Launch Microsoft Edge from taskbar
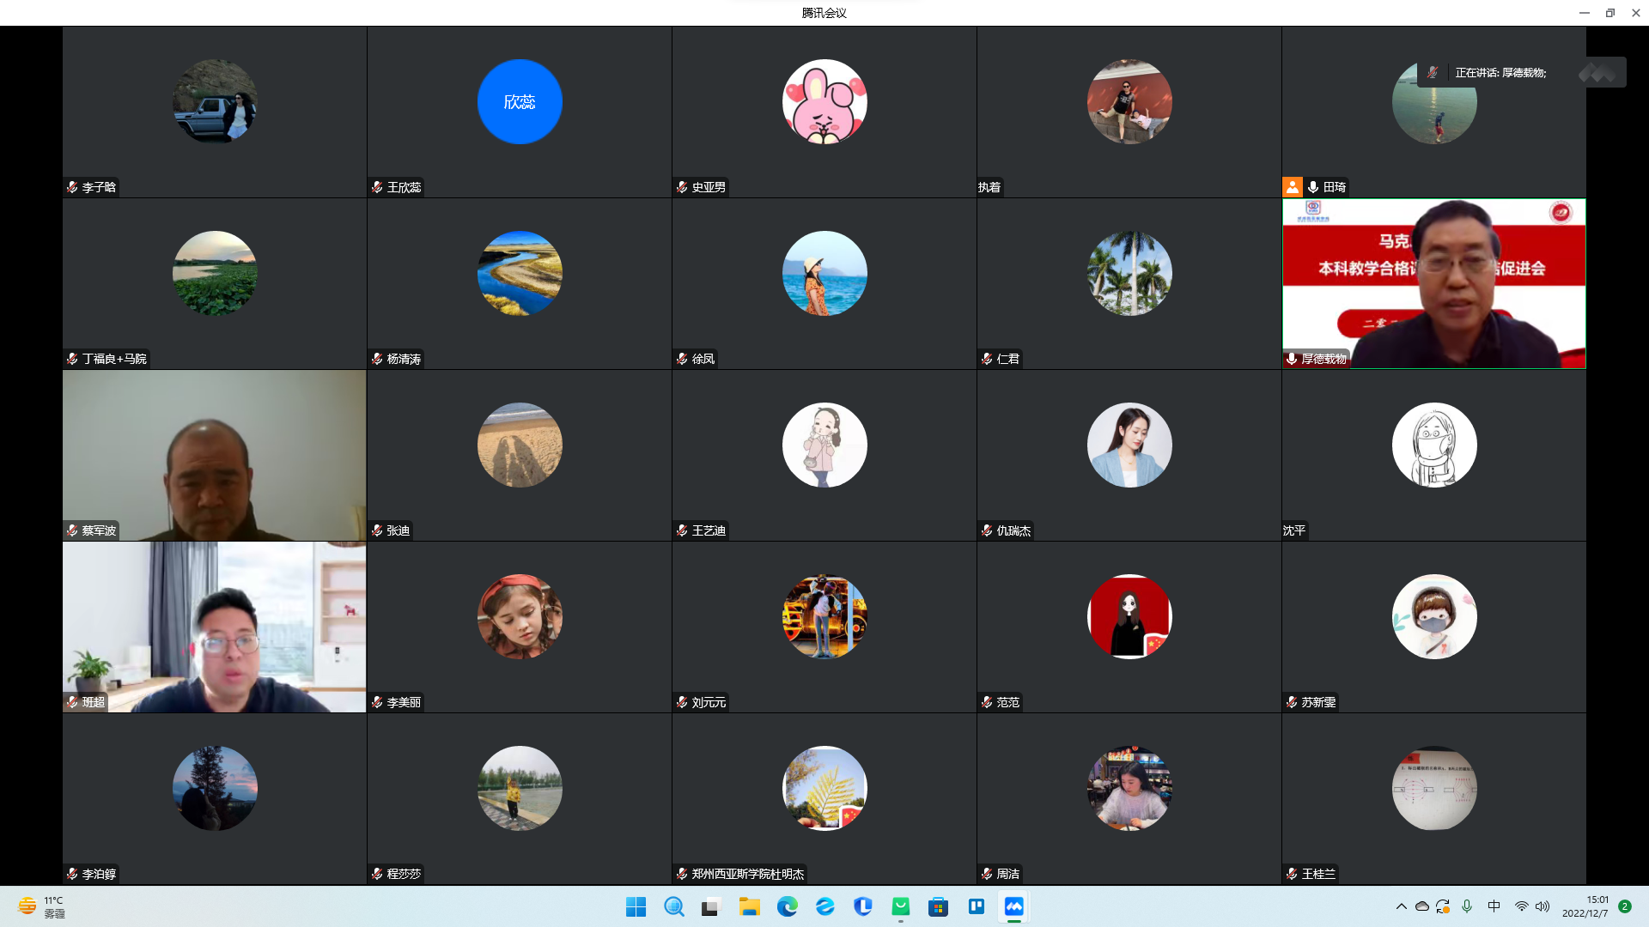Image resolution: width=1649 pixels, height=927 pixels. pos(788,906)
